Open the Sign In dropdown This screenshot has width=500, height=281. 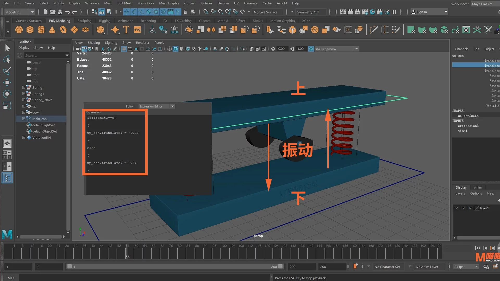[429, 12]
